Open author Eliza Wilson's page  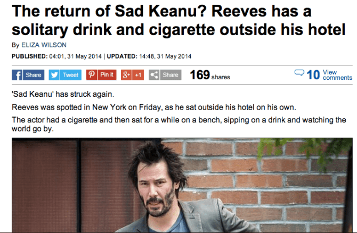[44, 45]
